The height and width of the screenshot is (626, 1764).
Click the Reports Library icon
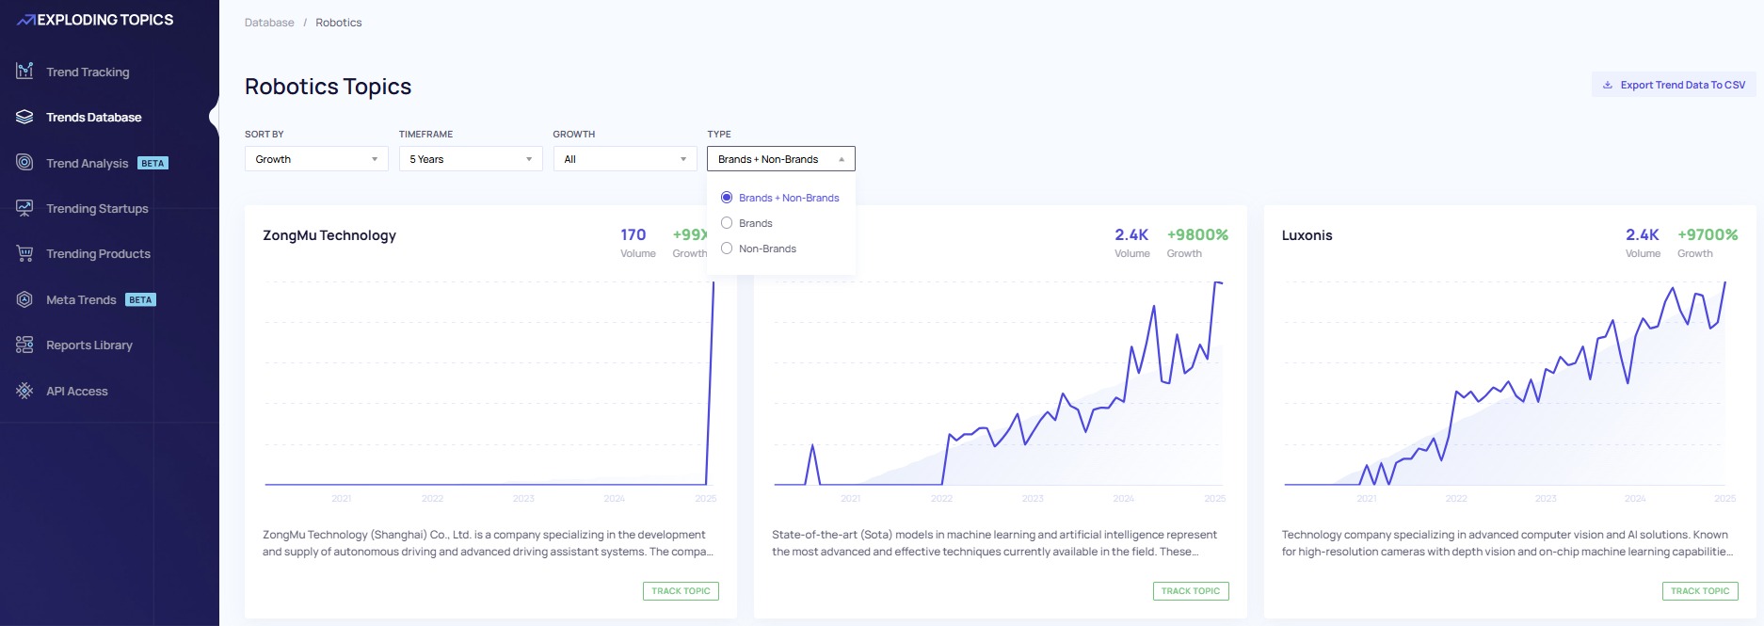[24, 345]
